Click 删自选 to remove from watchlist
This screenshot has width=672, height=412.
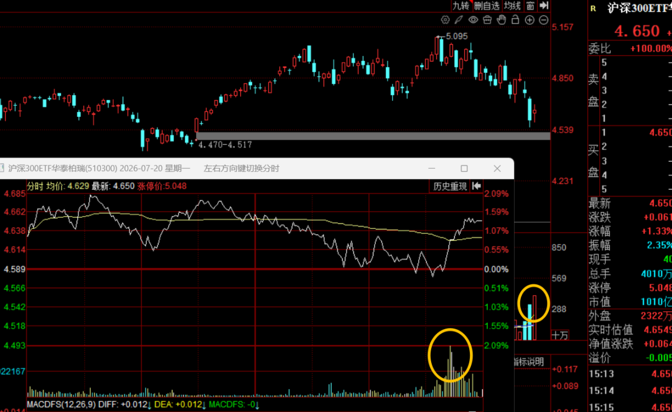point(487,6)
